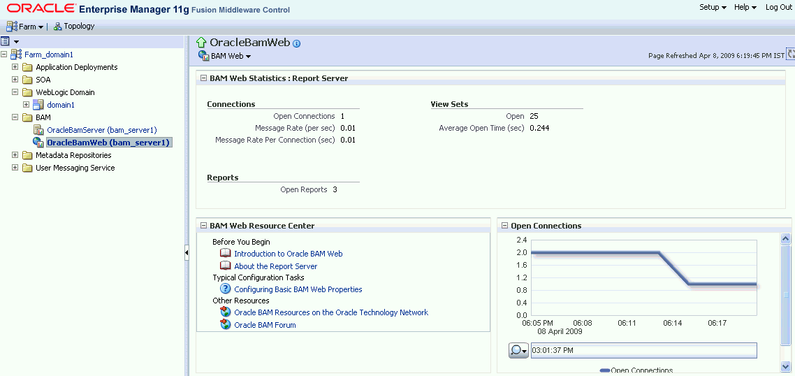Collapse the Open Connections section

[x=505, y=226]
